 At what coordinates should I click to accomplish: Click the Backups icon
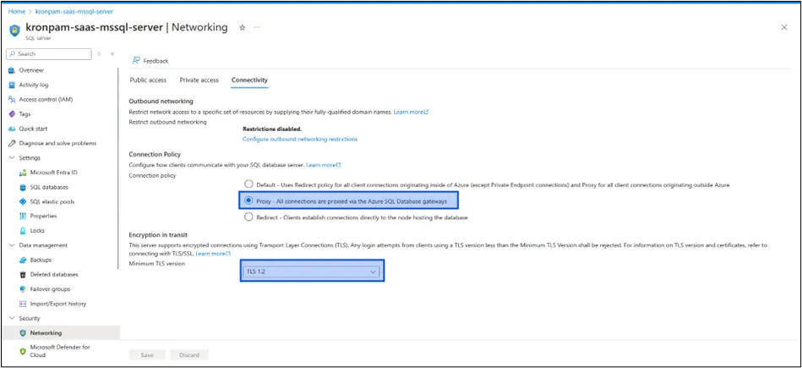pos(23,260)
